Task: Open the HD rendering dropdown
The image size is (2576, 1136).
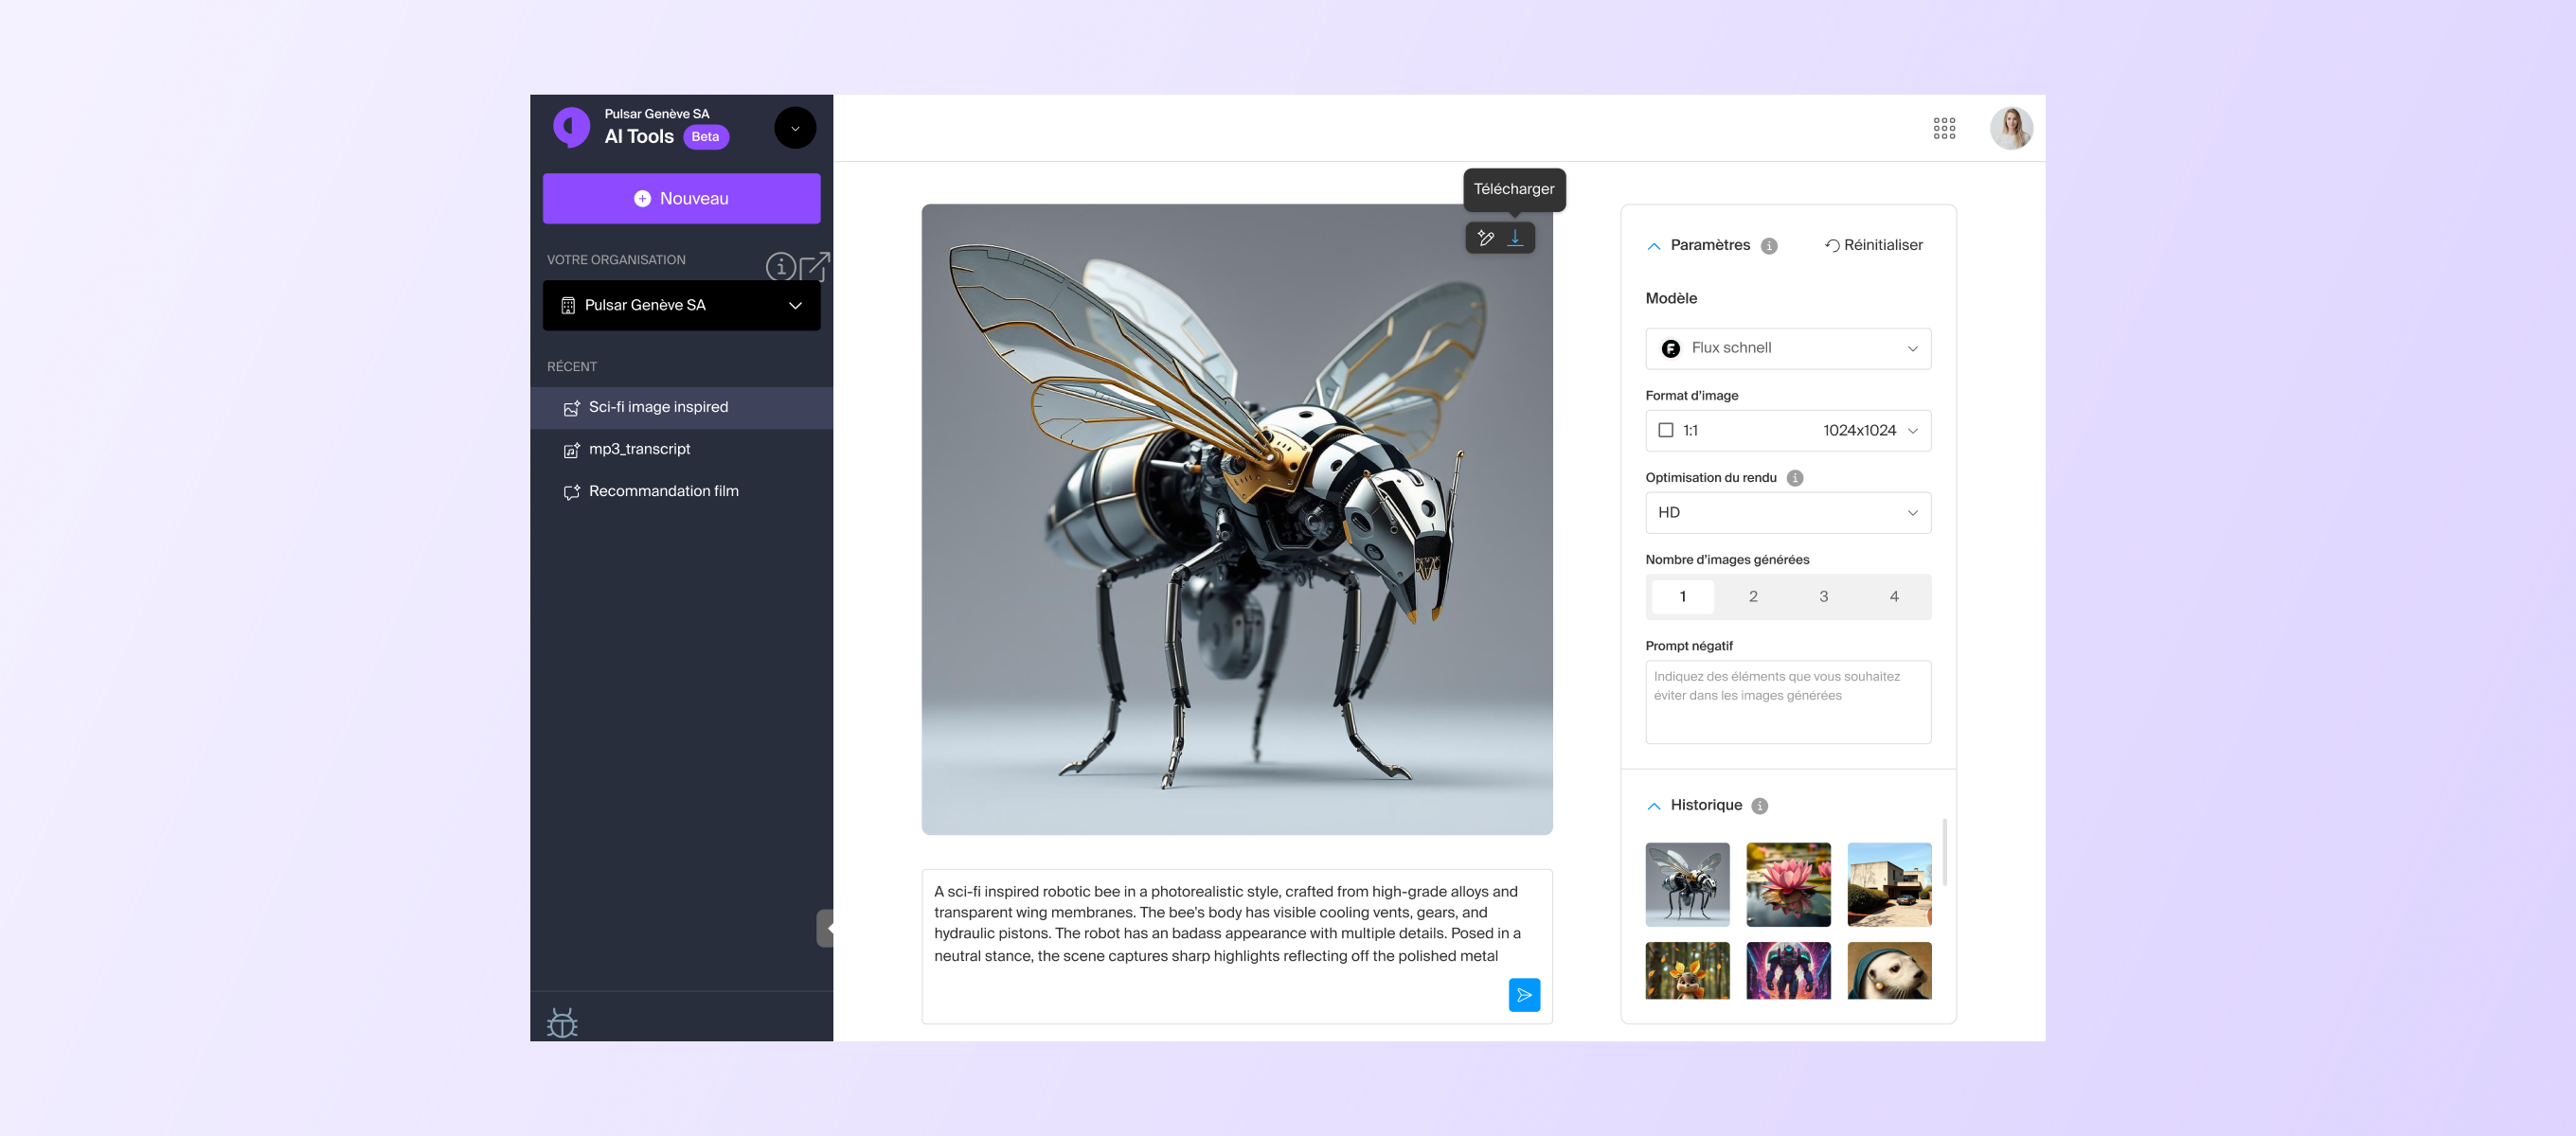Action: [x=1788, y=512]
